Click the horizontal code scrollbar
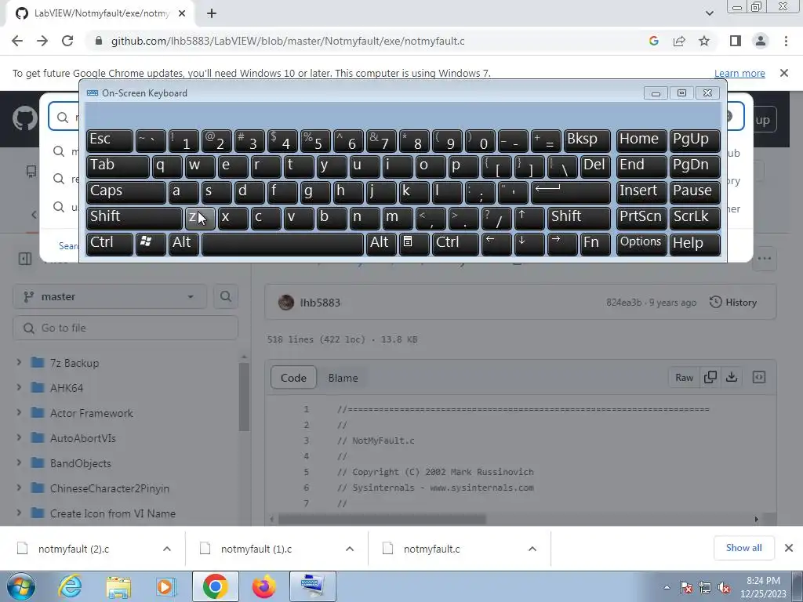Image resolution: width=803 pixels, height=602 pixels. tap(382, 519)
